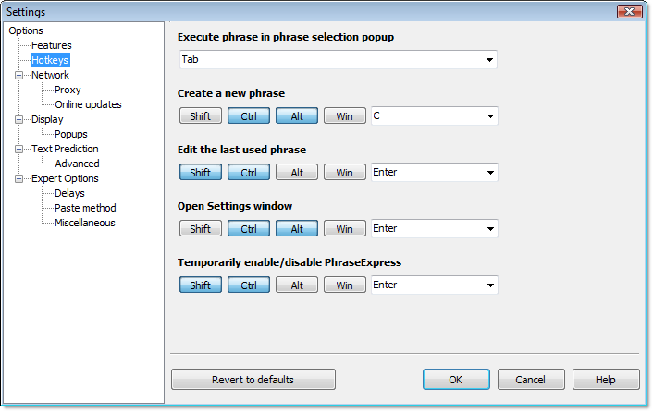Collapse the Text Prediction tree node
653x412 pixels.
click(x=18, y=150)
